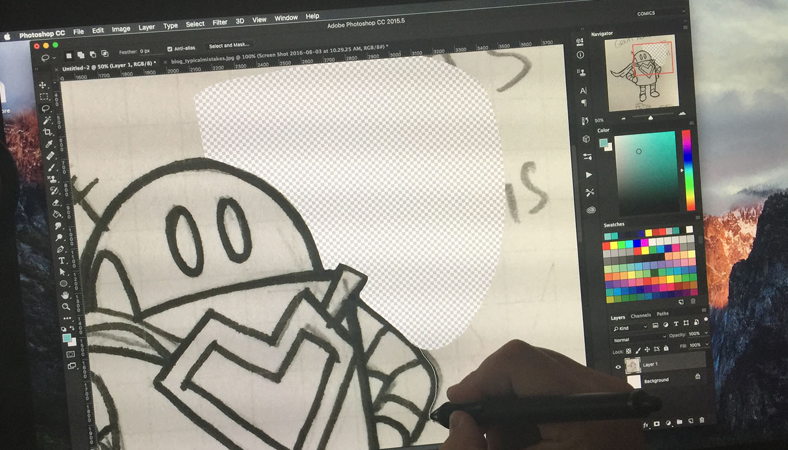Viewport: 788px width, 450px height.
Task: Select the Move tool
Action: (43, 85)
